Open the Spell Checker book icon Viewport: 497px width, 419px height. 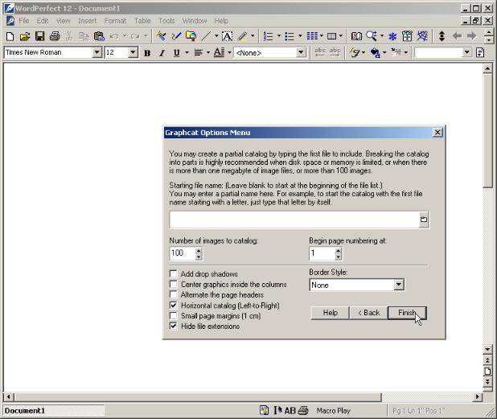point(356,36)
